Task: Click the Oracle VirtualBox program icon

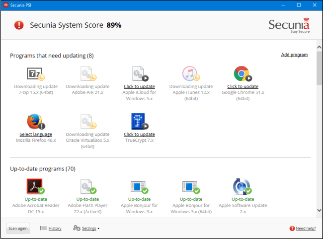Action: click(x=88, y=121)
